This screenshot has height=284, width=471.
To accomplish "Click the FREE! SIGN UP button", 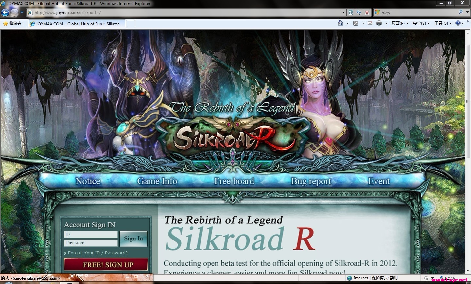I will point(106,265).
